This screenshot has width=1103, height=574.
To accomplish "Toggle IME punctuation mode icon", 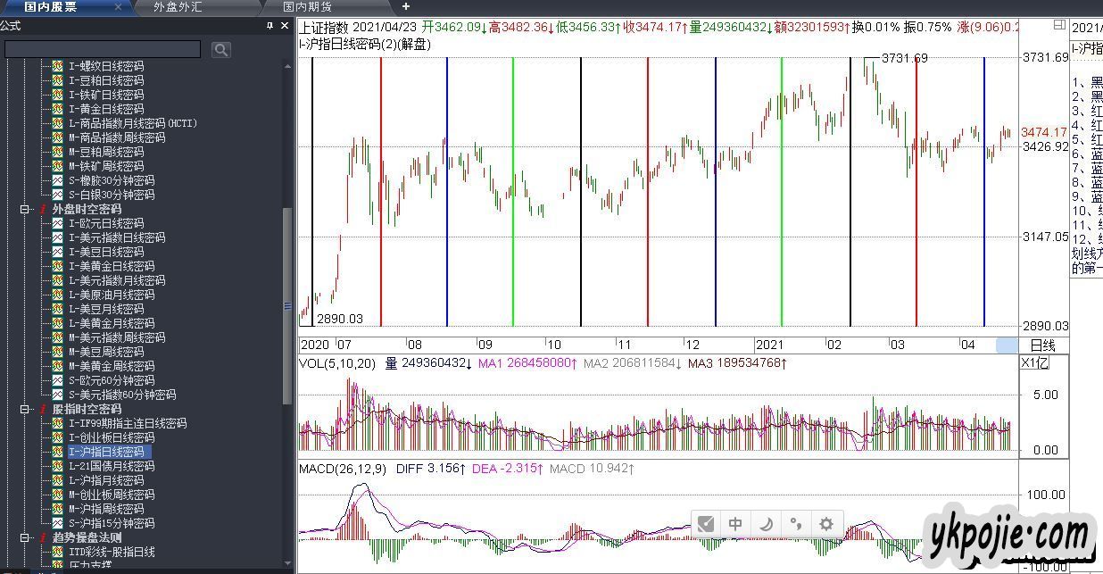I will click(796, 524).
